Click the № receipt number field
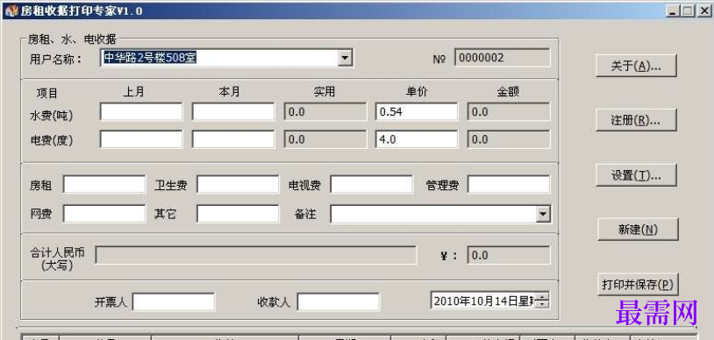This screenshot has height=340, width=714. 503,57
